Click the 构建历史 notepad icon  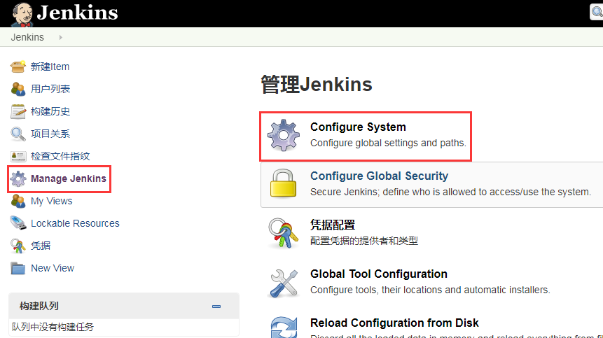click(x=18, y=111)
